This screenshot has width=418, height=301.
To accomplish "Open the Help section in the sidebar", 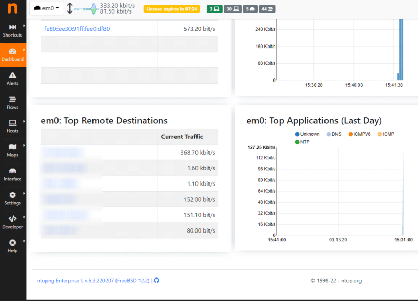I will coord(13,246).
